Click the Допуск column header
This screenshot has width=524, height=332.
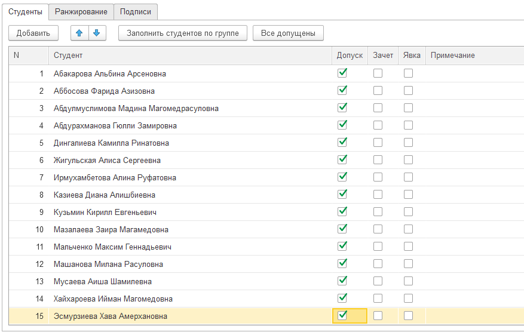click(350, 56)
